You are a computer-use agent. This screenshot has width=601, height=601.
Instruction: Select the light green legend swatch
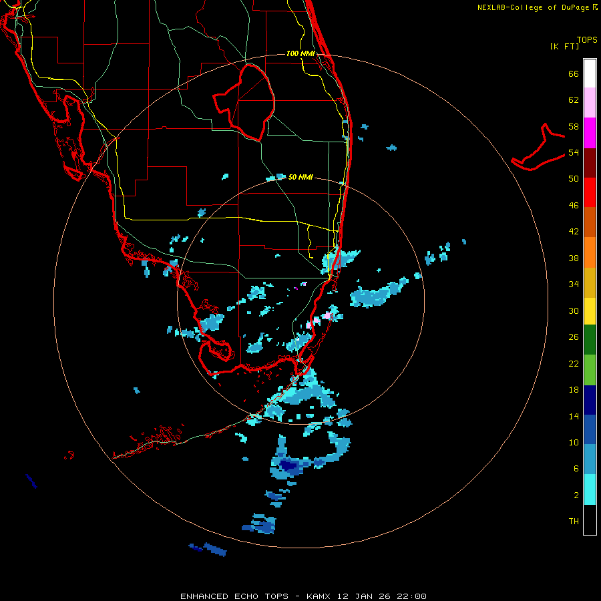tap(590, 370)
